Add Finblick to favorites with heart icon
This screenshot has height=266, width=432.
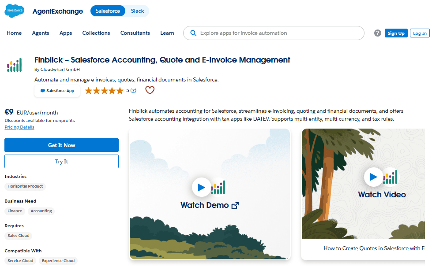pyautogui.click(x=150, y=90)
